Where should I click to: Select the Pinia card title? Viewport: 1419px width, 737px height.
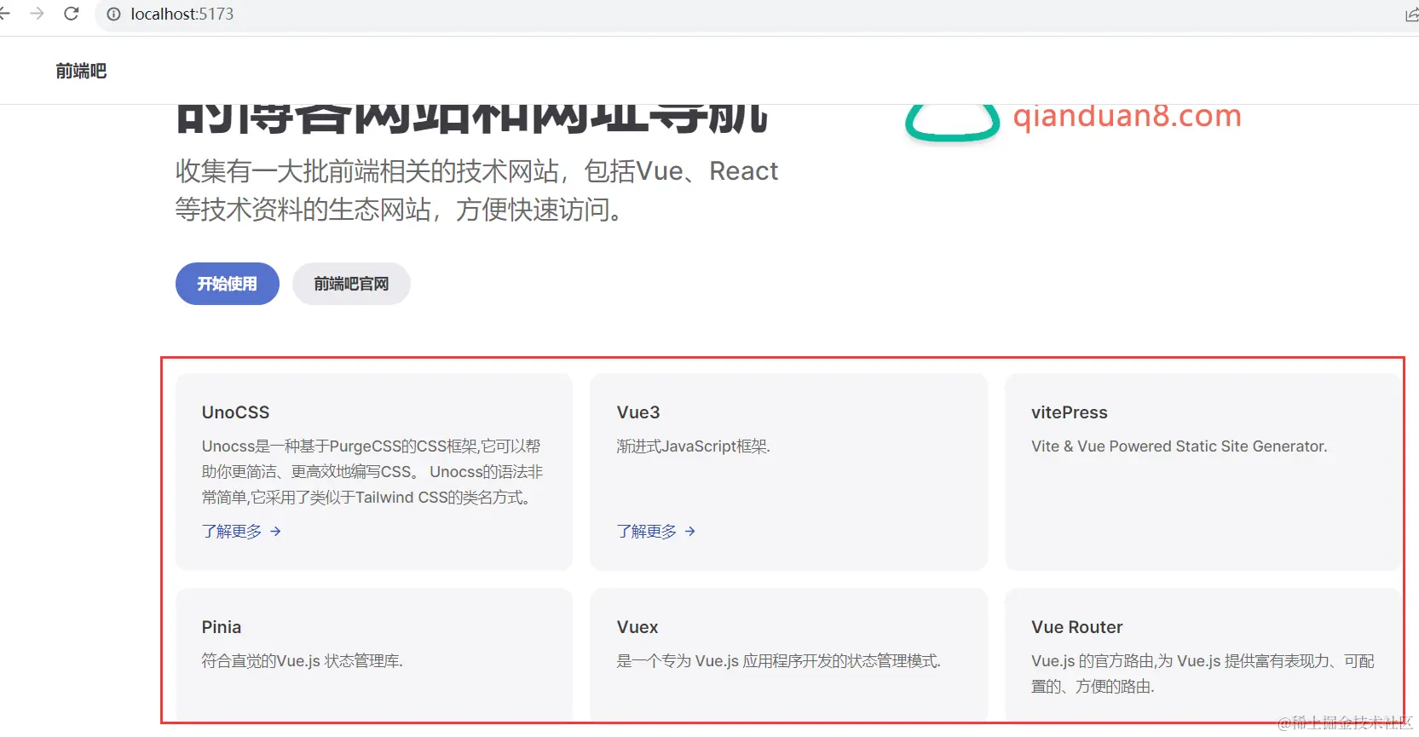click(x=222, y=627)
